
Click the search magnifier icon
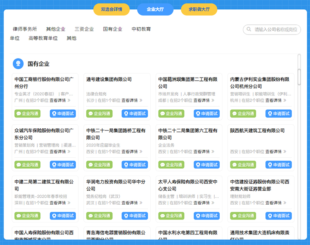point(248,29)
